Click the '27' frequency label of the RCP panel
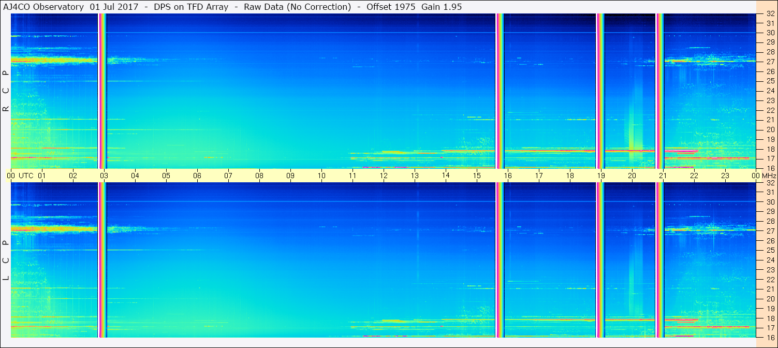Screen dimensions: 778x348 click(x=770, y=62)
